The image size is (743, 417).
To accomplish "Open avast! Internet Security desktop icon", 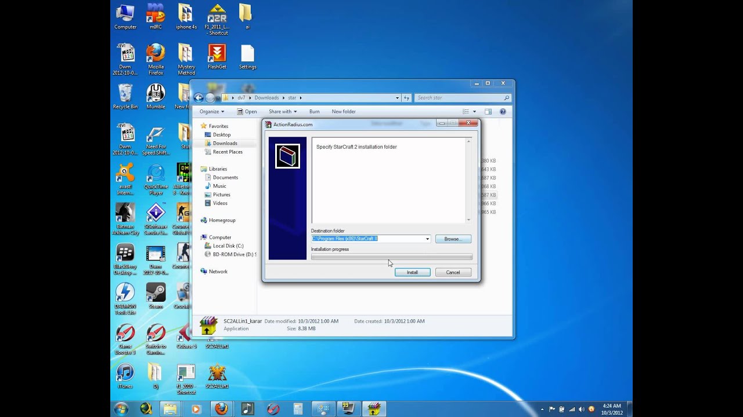I will (x=125, y=180).
